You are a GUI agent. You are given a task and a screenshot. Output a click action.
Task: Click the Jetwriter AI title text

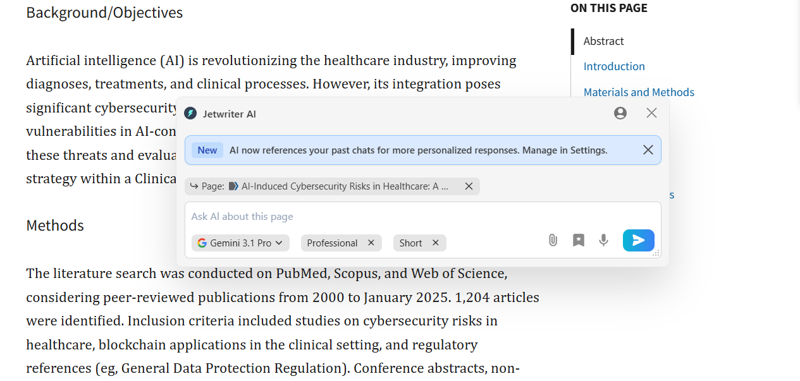tap(230, 114)
